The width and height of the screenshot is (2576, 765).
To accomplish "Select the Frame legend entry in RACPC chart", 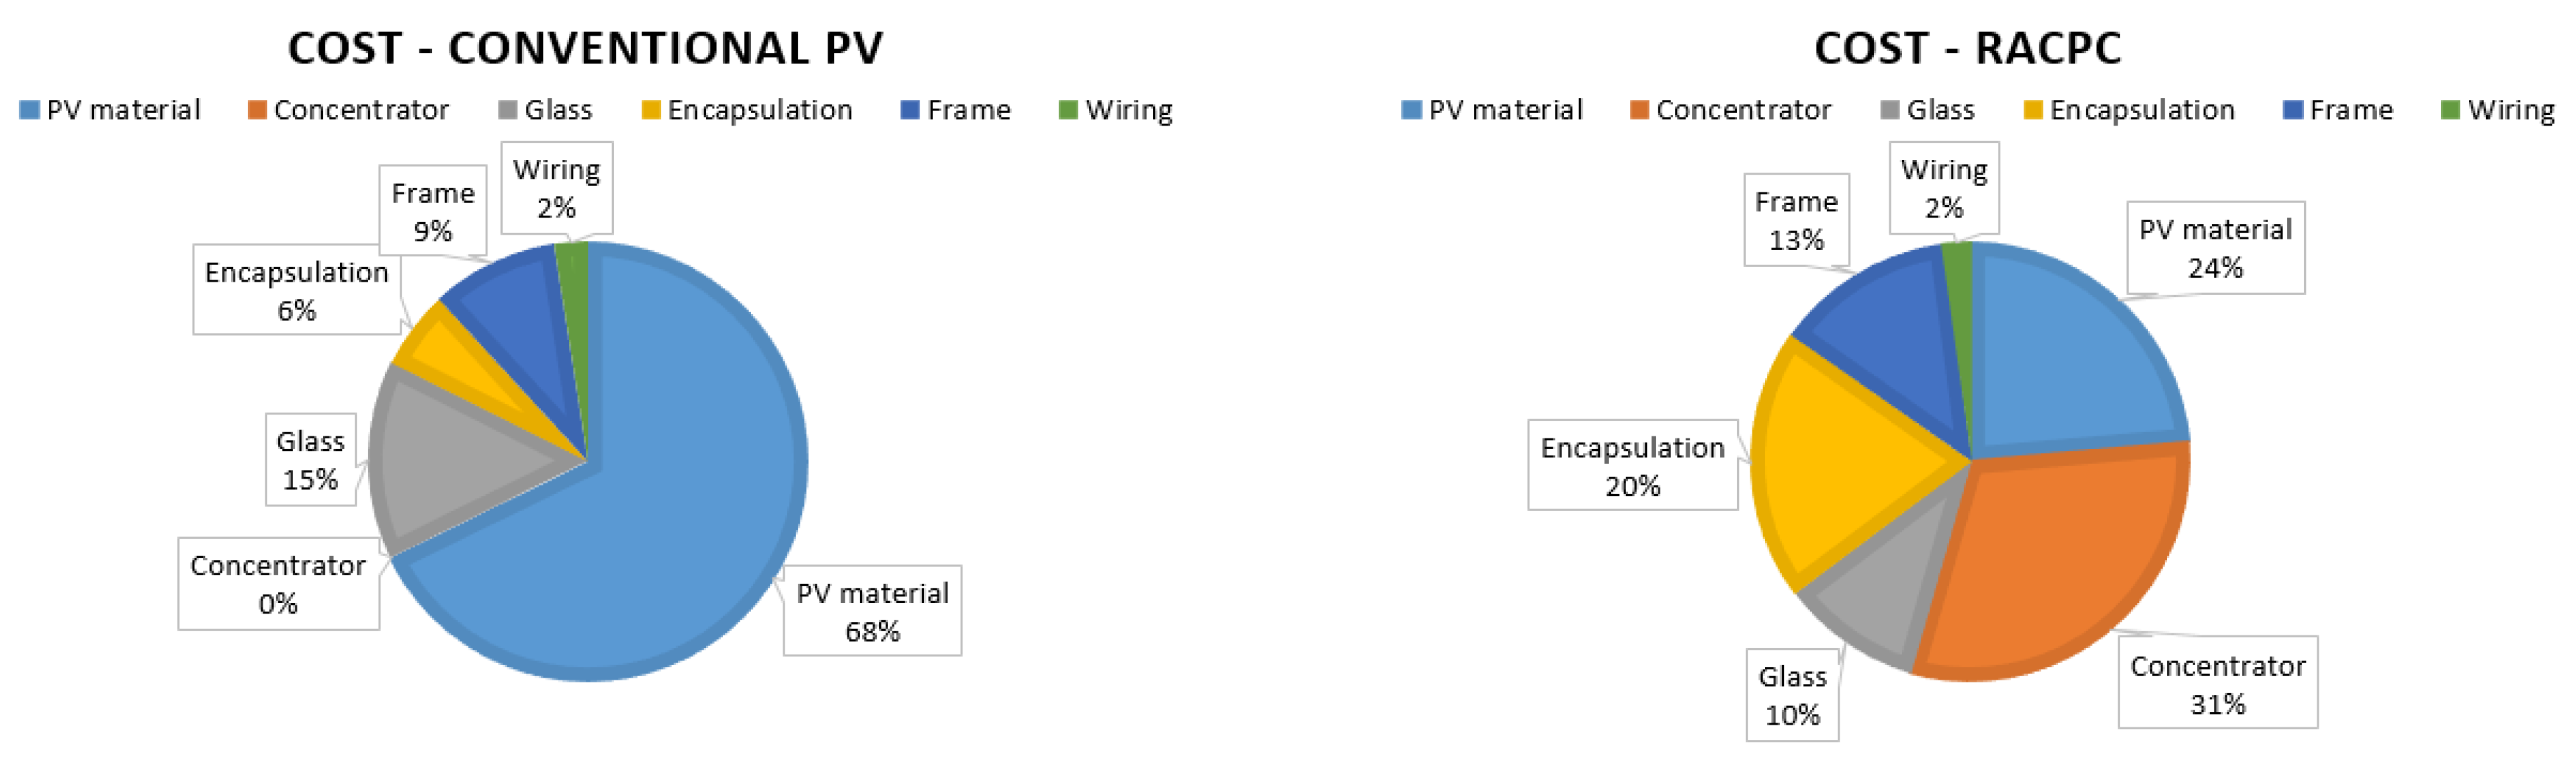I will (x=2338, y=110).
